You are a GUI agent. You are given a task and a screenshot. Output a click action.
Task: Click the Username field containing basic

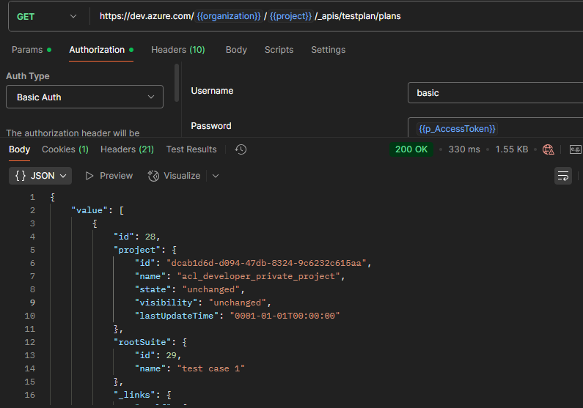click(495, 93)
